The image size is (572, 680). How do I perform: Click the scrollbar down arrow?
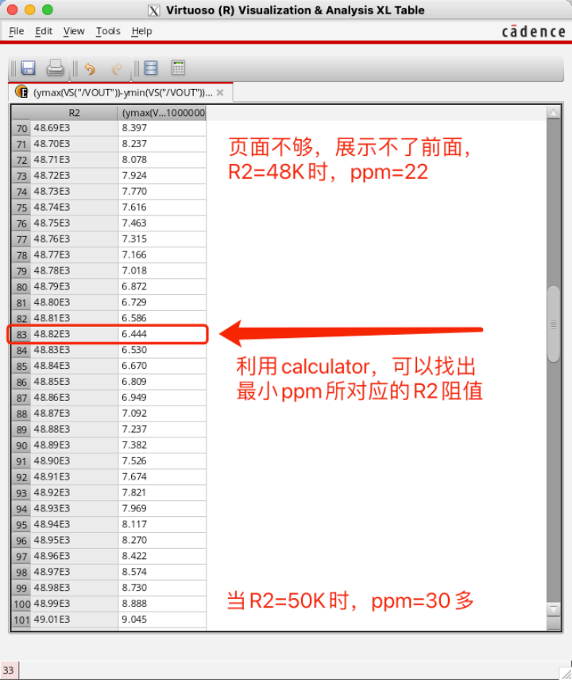(554, 609)
